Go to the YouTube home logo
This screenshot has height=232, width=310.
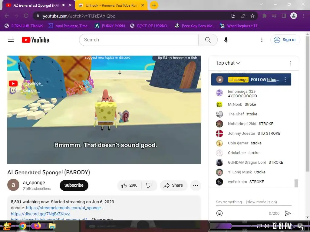pyautogui.click(x=35, y=40)
